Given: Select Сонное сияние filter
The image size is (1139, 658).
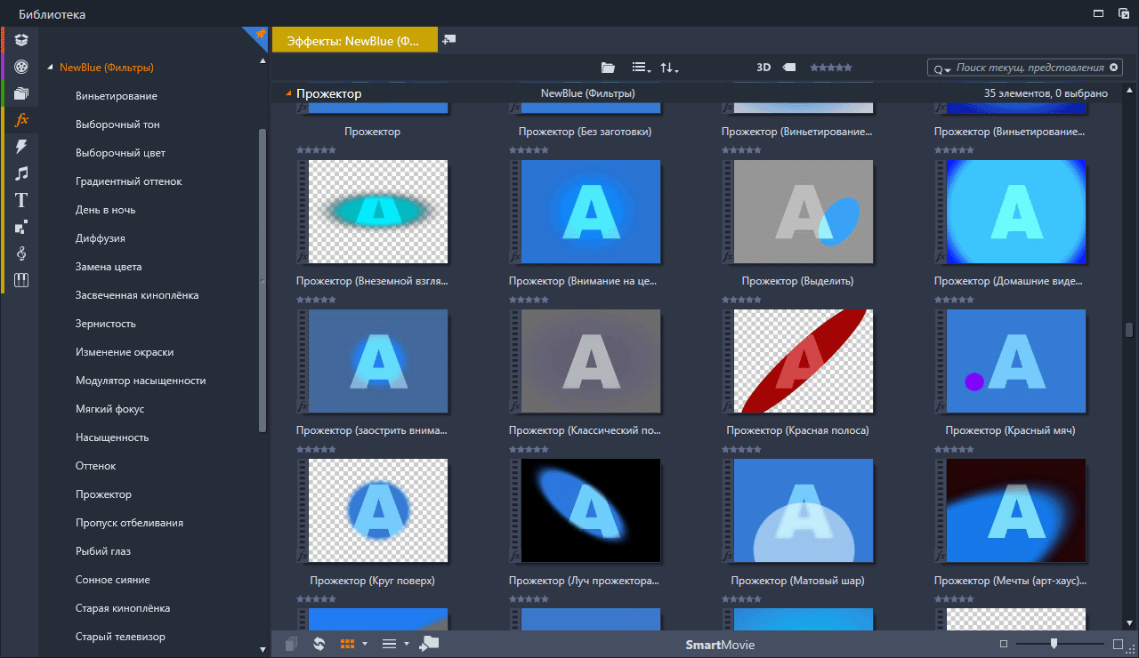Looking at the screenshot, I should pyautogui.click(x=112, y=580).
